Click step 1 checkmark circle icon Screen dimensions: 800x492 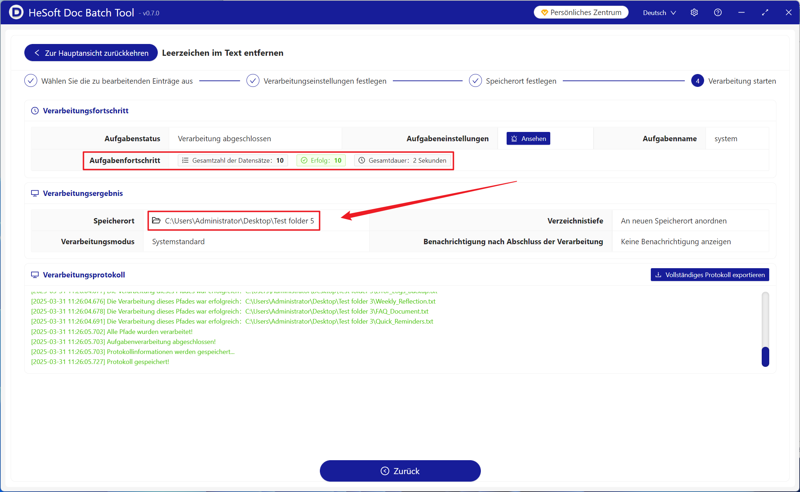[31, 81]
